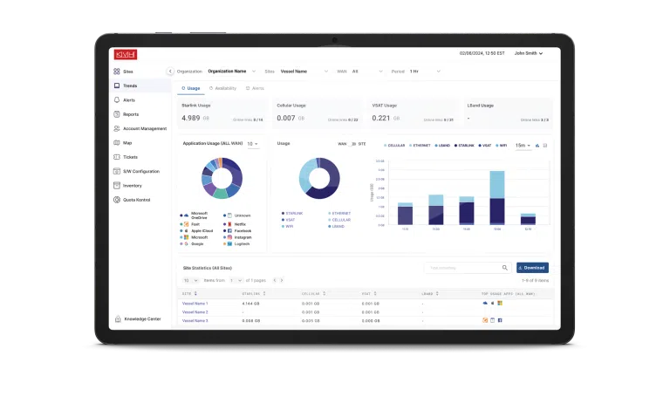Screen dimensions: 670x403
Task: Open the Knowledge Center link
Action: coord(143,318)
